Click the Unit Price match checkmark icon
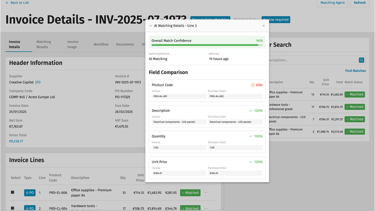The width and height of the screenshot is (375, 211). (x=250, y=162)
